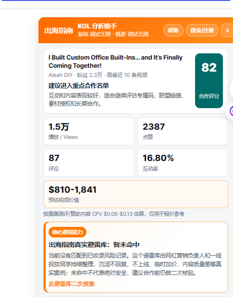Click the 建议进入重点合作名单 heading

pos(79,86)
